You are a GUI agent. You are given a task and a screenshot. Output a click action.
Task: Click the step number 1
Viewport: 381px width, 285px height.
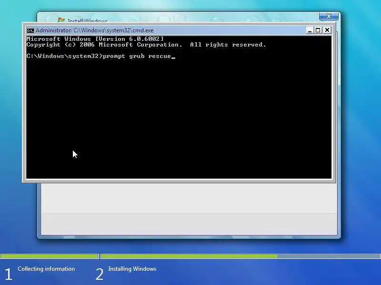9,275
